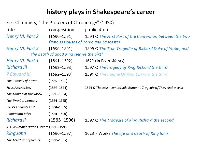Select 'The Merchant of Venice' title
202x151 pixels.
coord(23,140)
